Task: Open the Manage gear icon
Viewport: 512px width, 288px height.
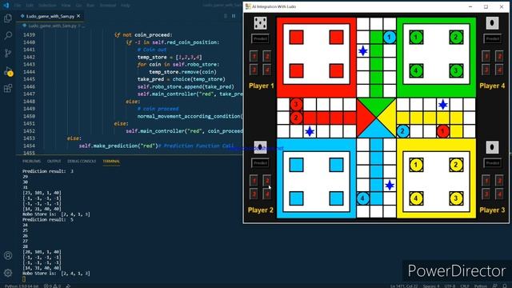Action: (8, 273)
